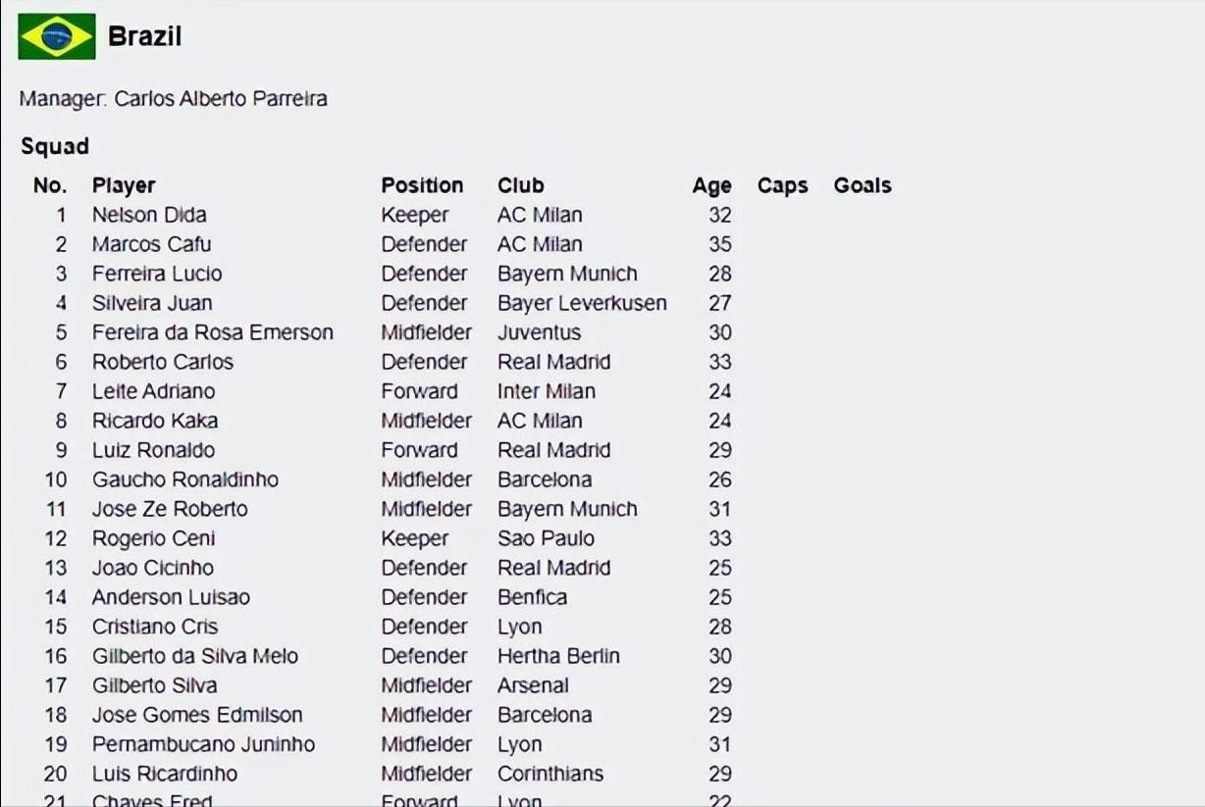The height and width of the screenshot is (807, 1205).
Task: Select manager name Carlos Alberto Parreira
Action: (x=221, y=99)
